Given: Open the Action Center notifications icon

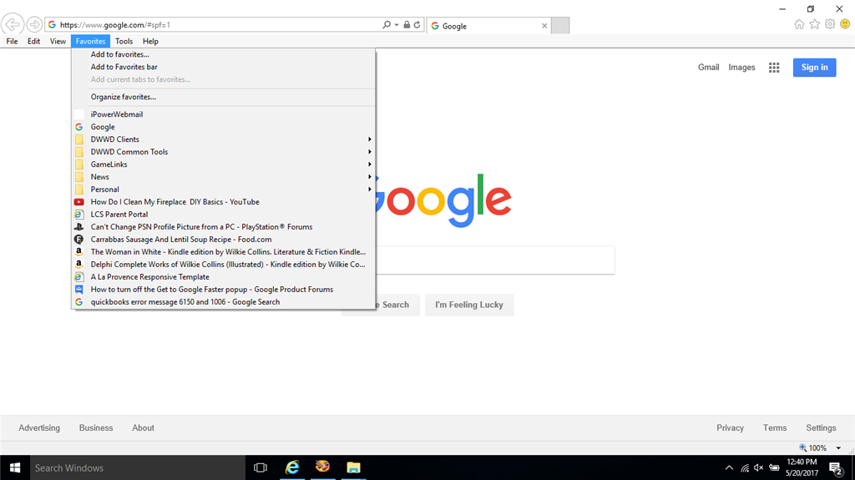Looking at the screenshot, I should [x=836, y=467].
